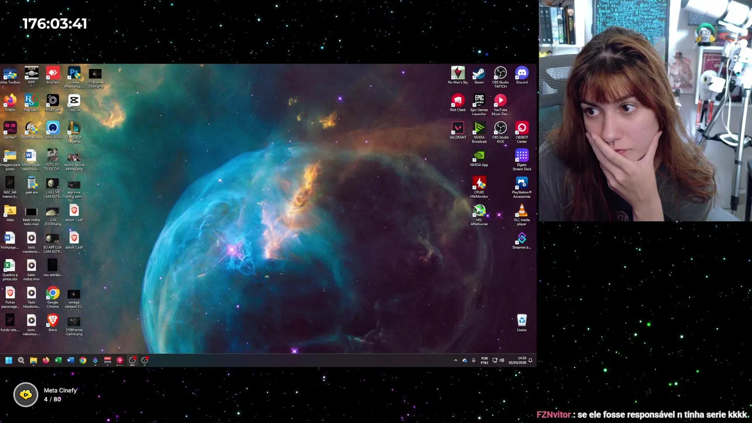The width and height of the screenshot is (752, 423).
Task: Open VLC media player shortcut
Action: pyautogui.click(x=522, y=215)
